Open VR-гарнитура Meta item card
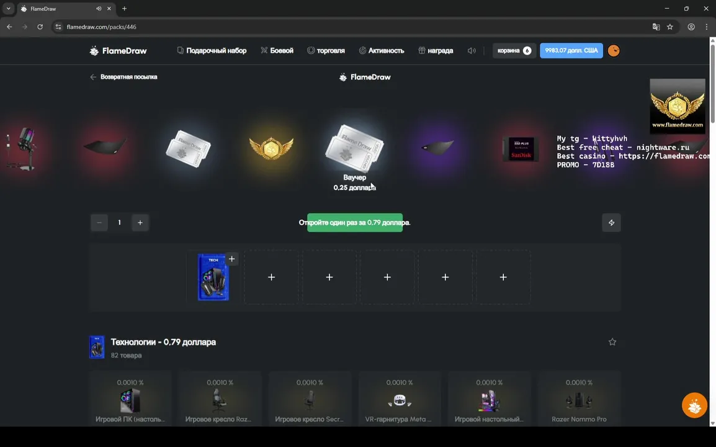This screenshot has width=716, height=447. click(x=399, y=399)
